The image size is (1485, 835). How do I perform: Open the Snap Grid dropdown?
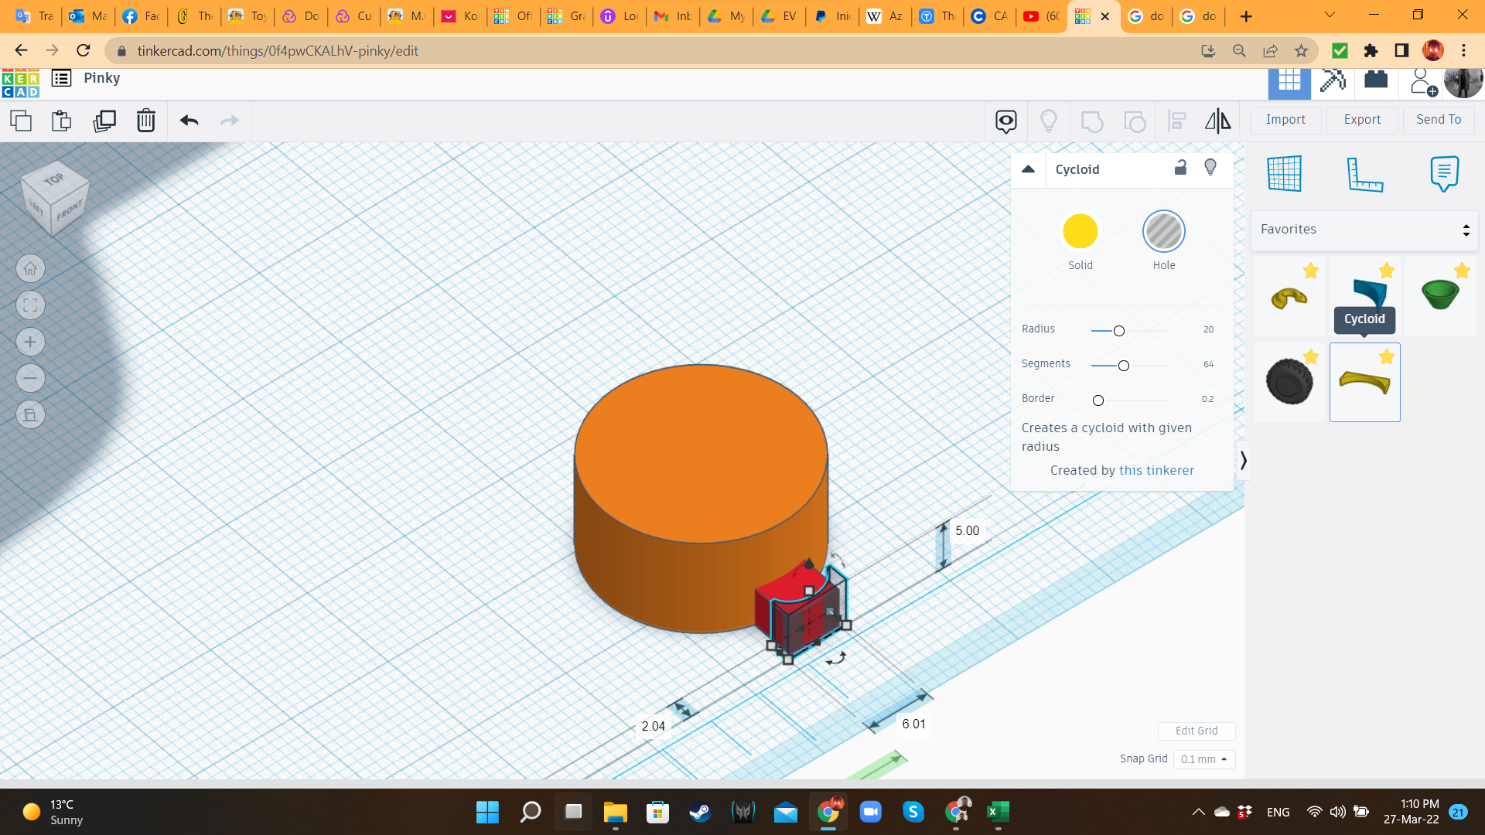1203,759
